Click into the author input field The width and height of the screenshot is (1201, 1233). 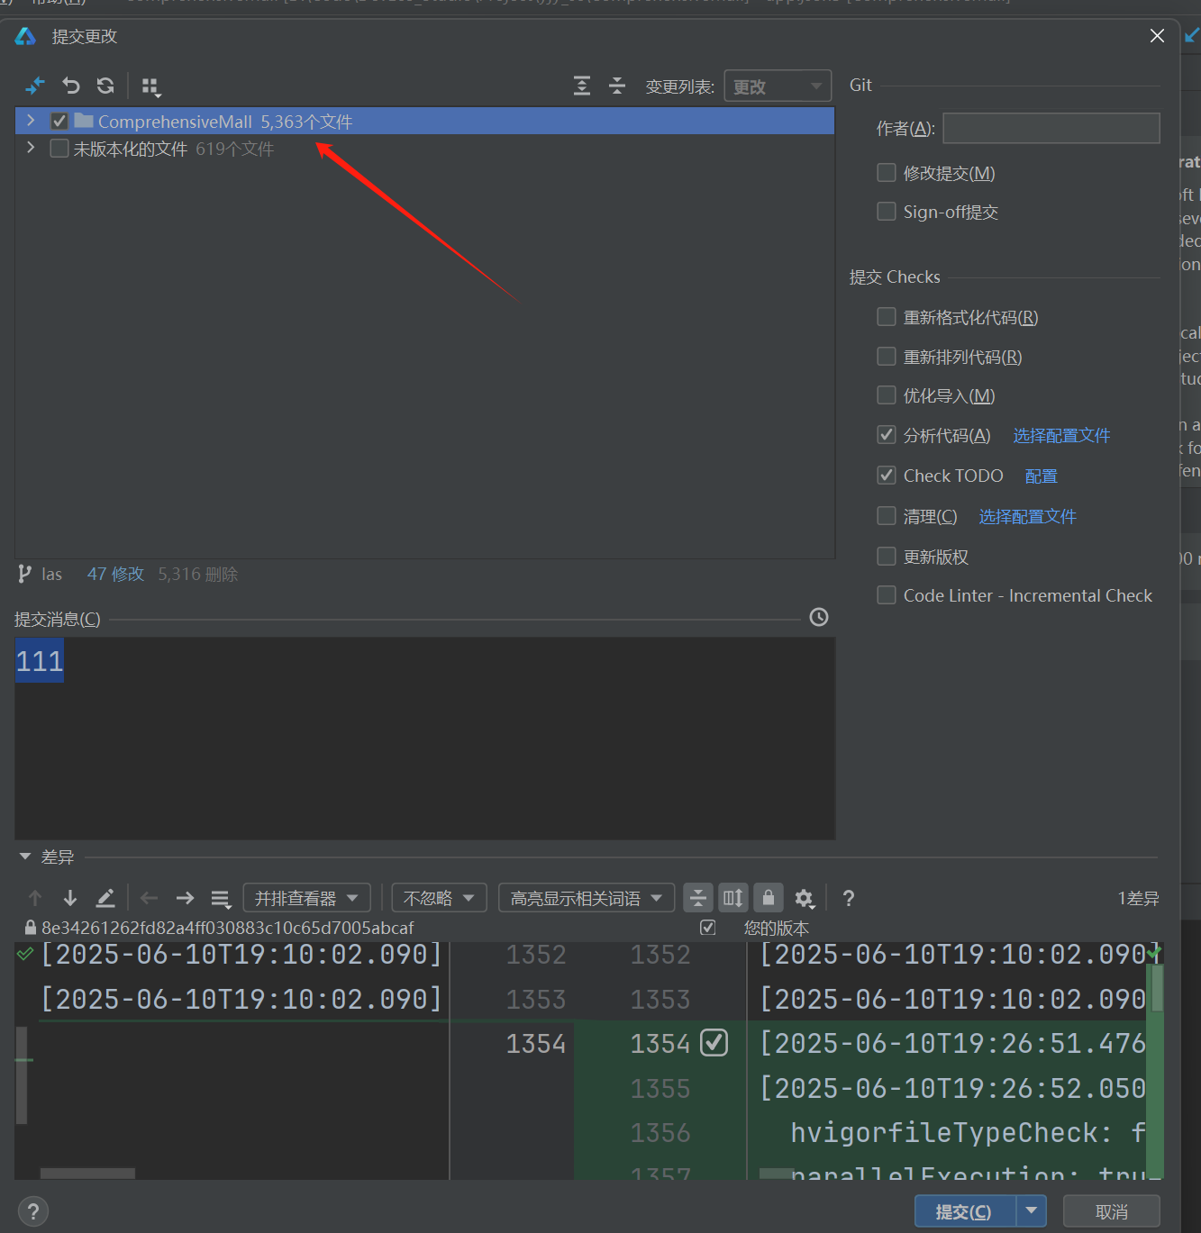click(1051, 128)
